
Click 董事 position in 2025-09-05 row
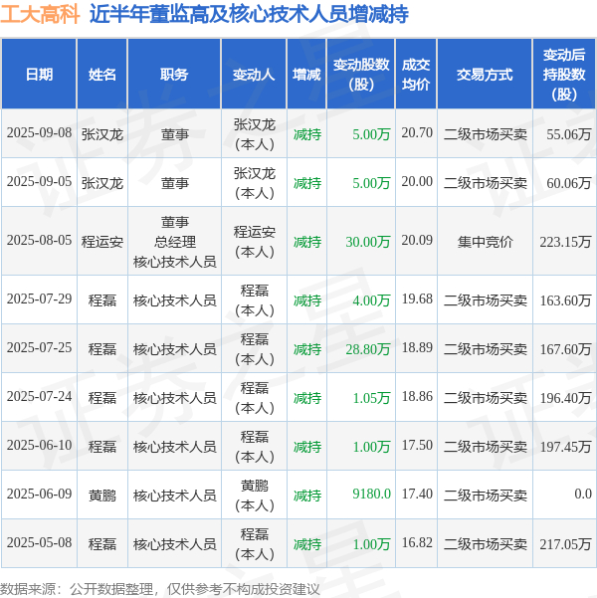pos(174,183)
